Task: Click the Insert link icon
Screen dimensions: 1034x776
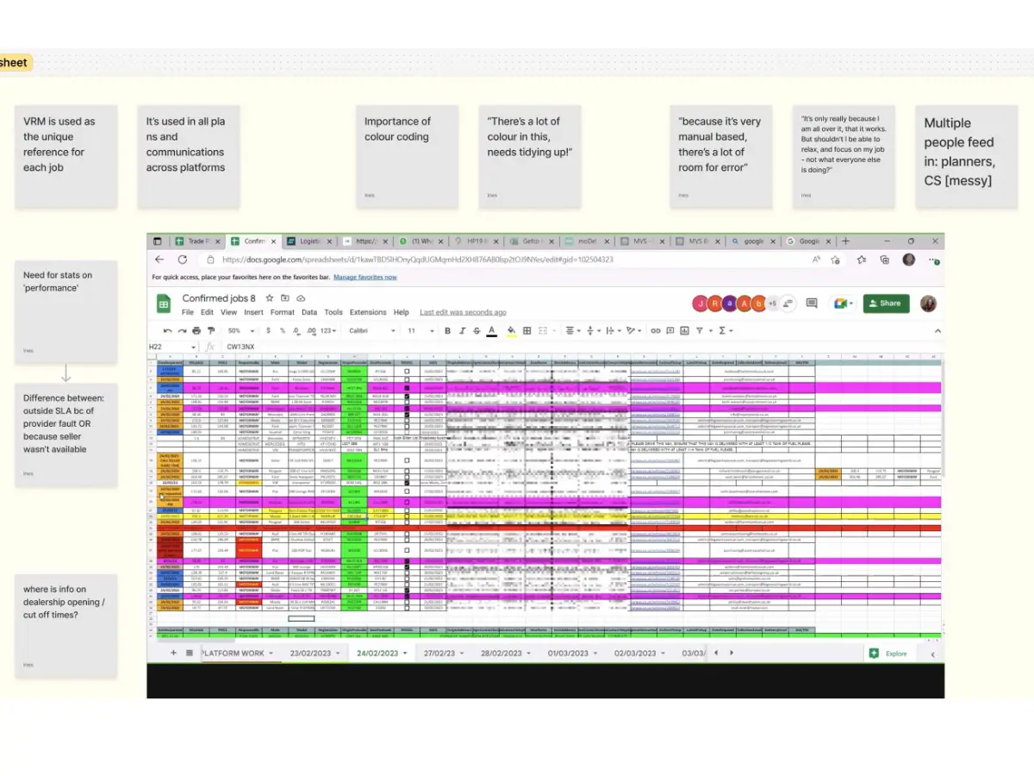Action: pyautogui.click(x=655, y=330)
